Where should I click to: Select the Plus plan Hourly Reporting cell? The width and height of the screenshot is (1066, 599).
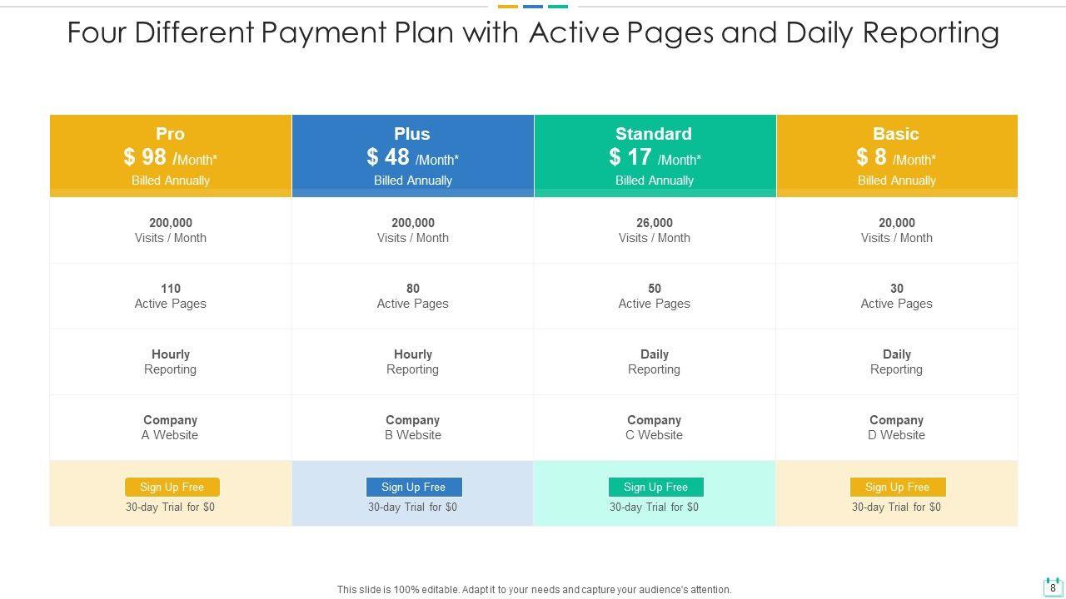tap(412, 362)
